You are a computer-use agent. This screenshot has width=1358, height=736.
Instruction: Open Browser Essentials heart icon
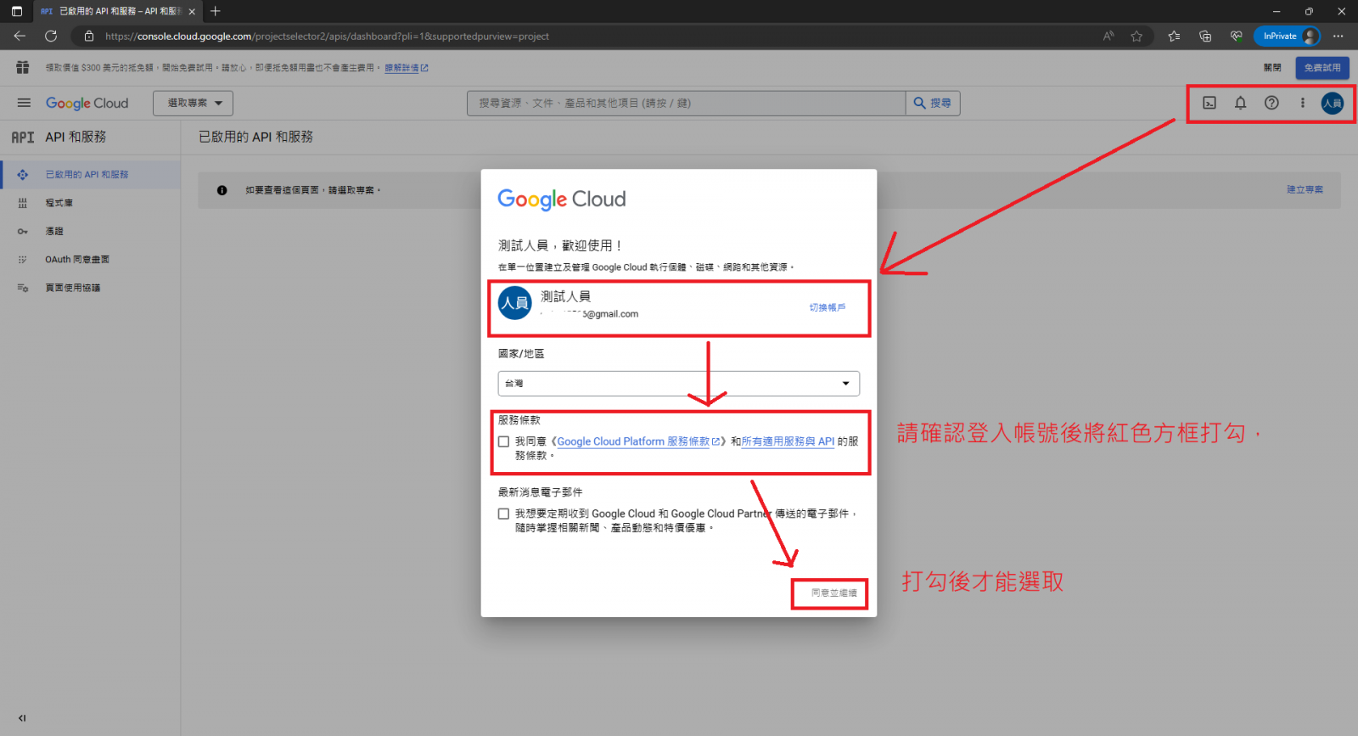(x=1236, y=36)
